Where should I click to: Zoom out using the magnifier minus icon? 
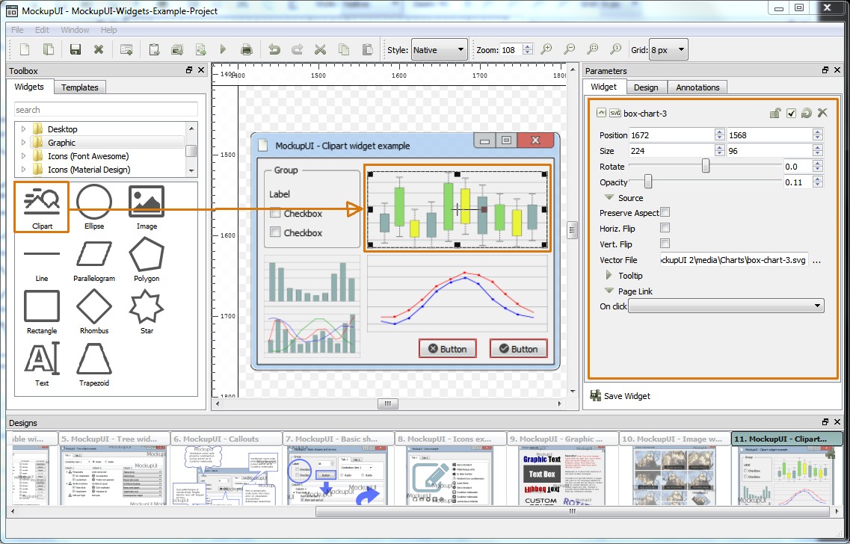coord(569,50)
